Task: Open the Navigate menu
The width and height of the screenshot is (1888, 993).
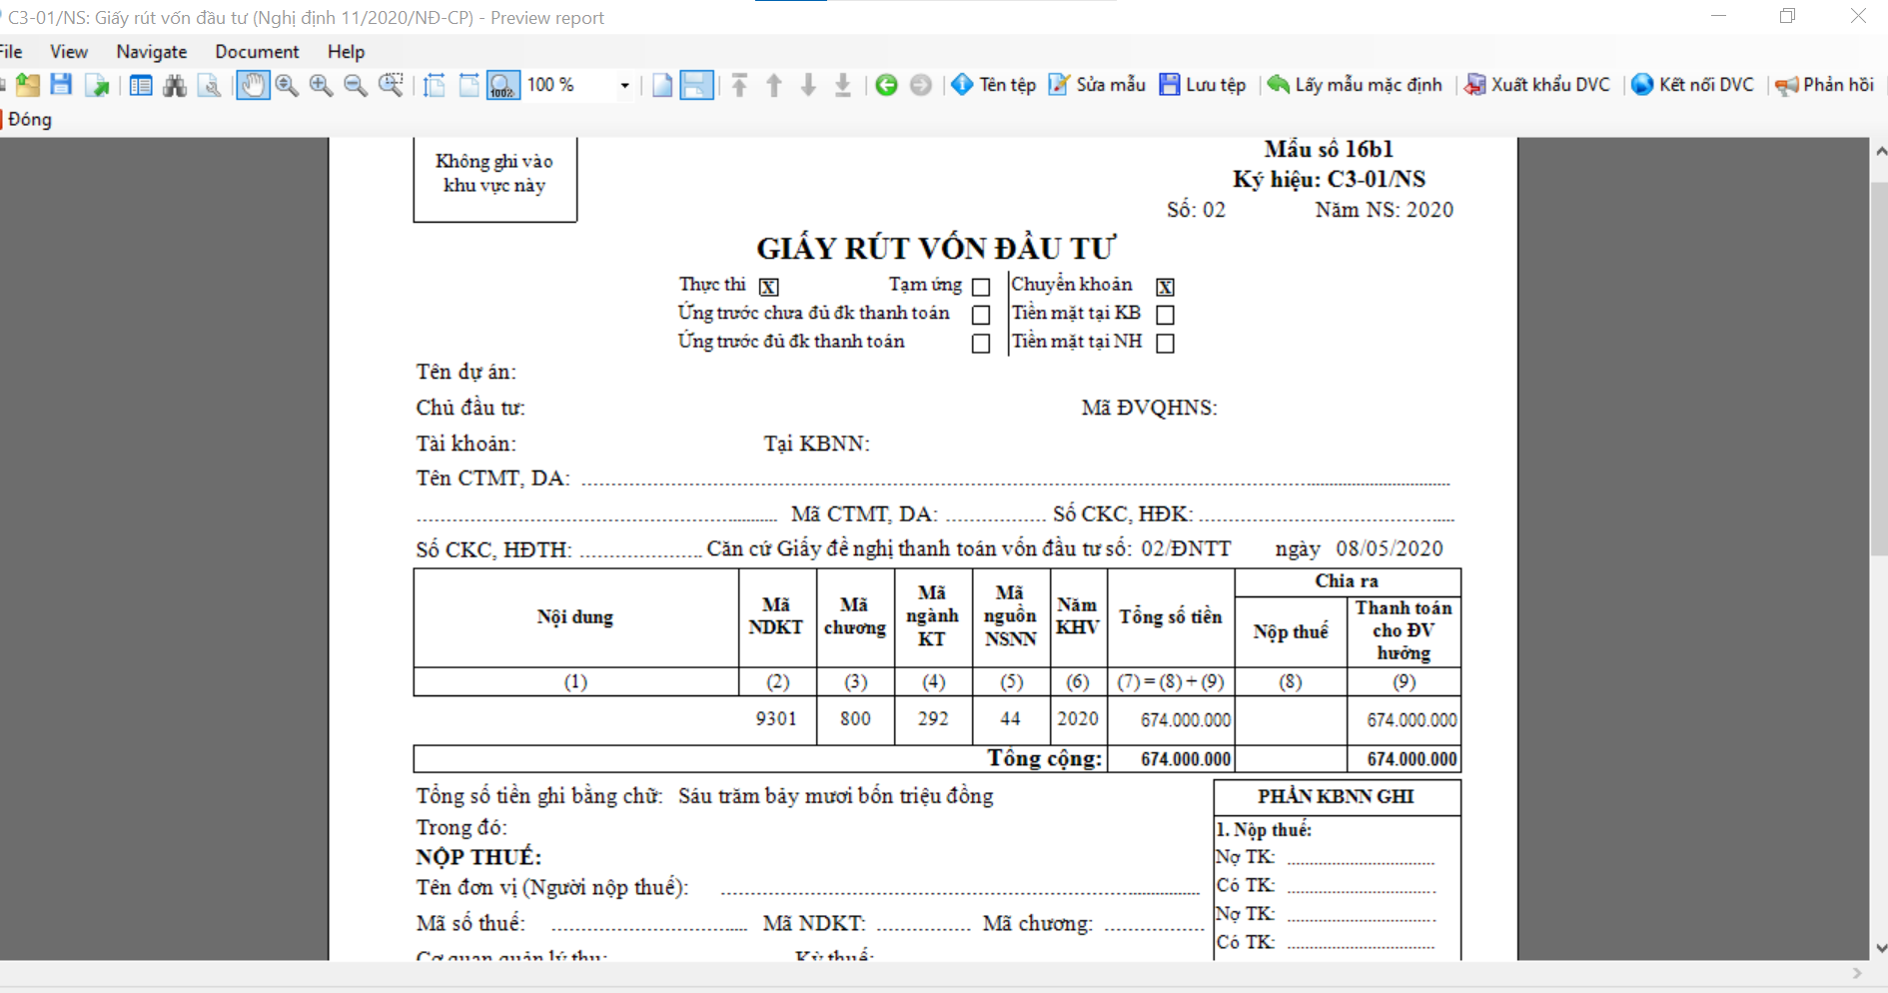Action: coord(151,52)
